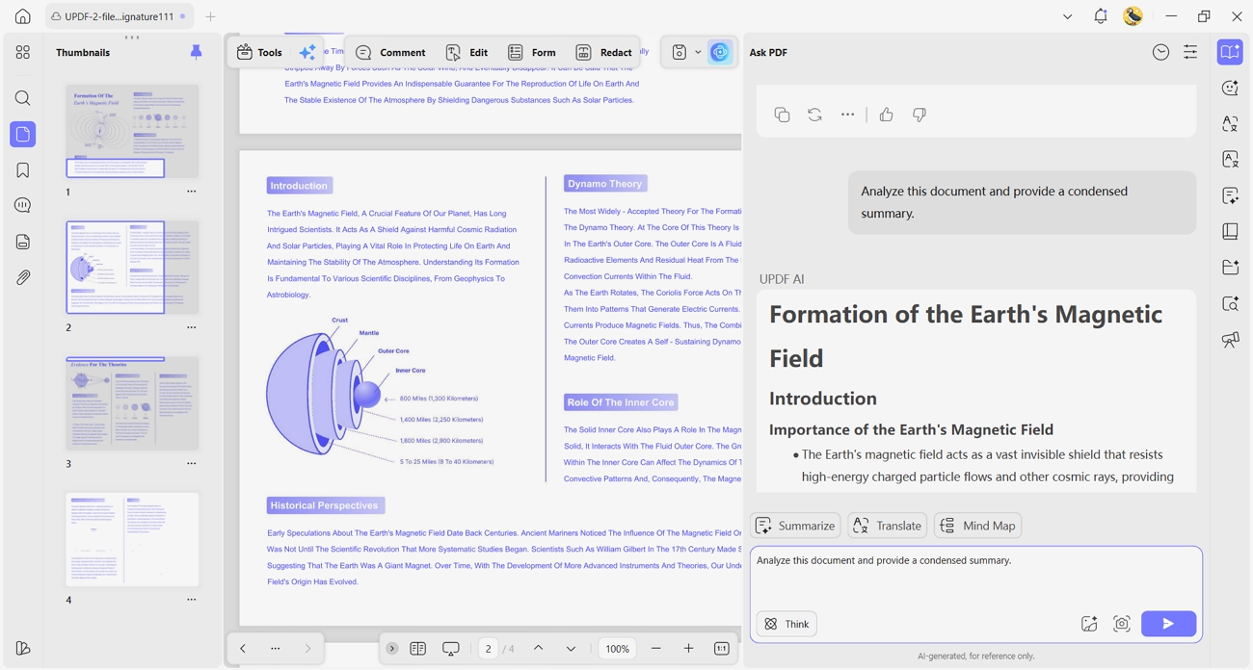Click the Mind Map button
1253x670 pixels.
click(x=977, y=526)
